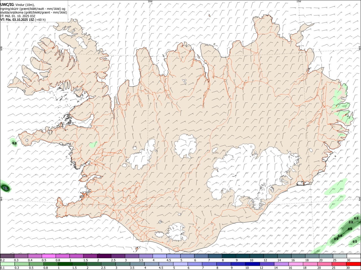Click the white last swatch of the upper legend
This screenshot has height=270, width=361.
coord(353,256)
